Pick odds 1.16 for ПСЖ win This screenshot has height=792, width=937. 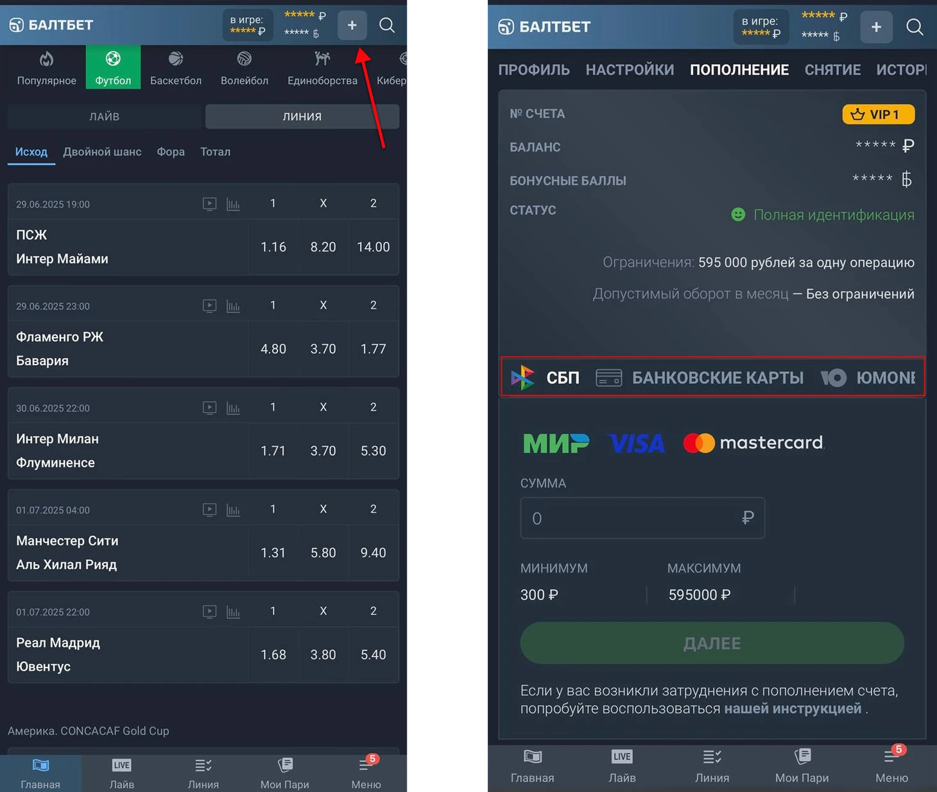coord(273,247)
